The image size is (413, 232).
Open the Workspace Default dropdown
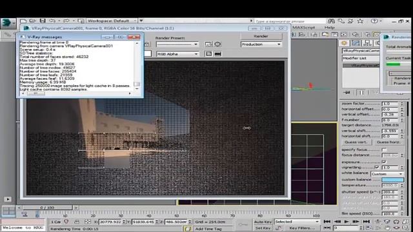pos(112,21)
